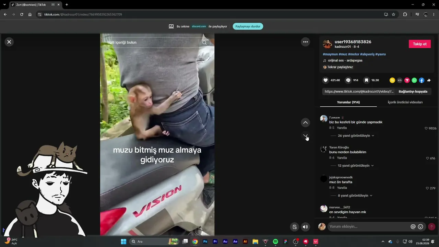
Task: Like the 'muz ön tarafta' comment
Action: coord(427,188)
